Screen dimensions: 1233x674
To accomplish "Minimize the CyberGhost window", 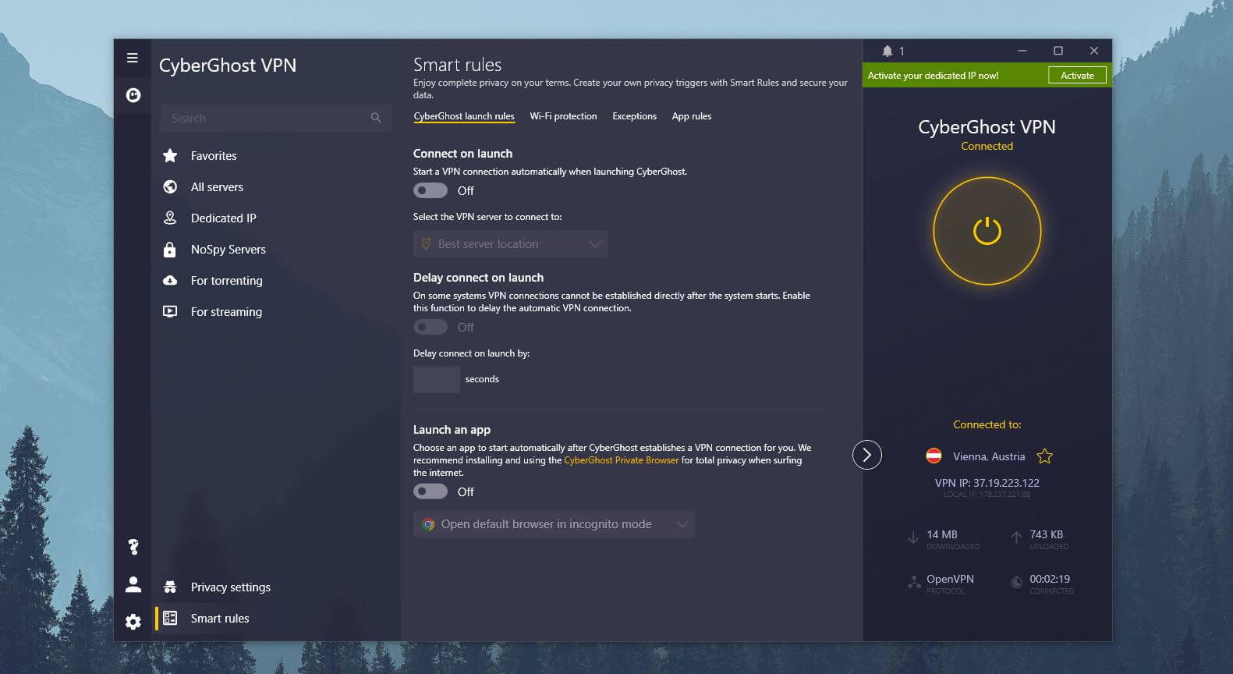I will tap(1022, 51).
